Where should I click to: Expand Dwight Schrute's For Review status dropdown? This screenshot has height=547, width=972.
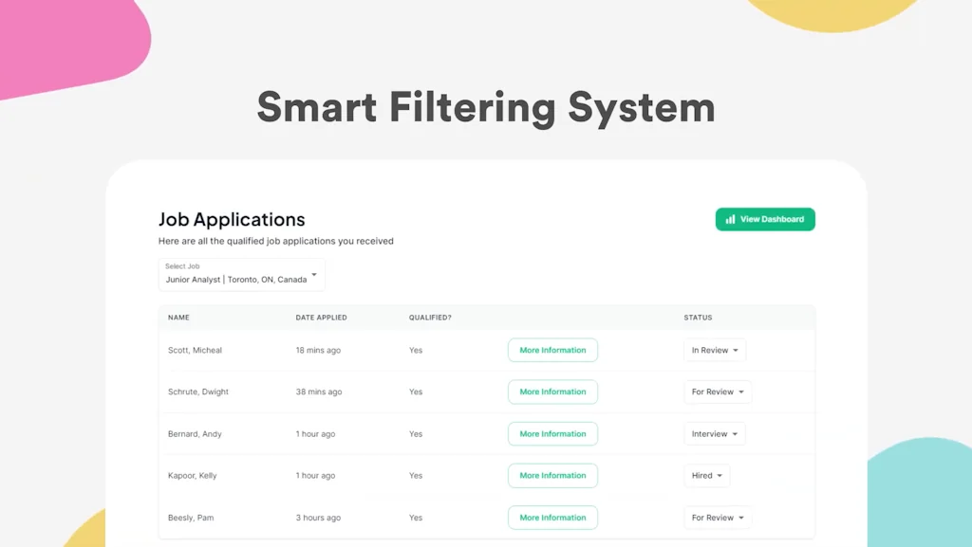click(x=718, y=392)
